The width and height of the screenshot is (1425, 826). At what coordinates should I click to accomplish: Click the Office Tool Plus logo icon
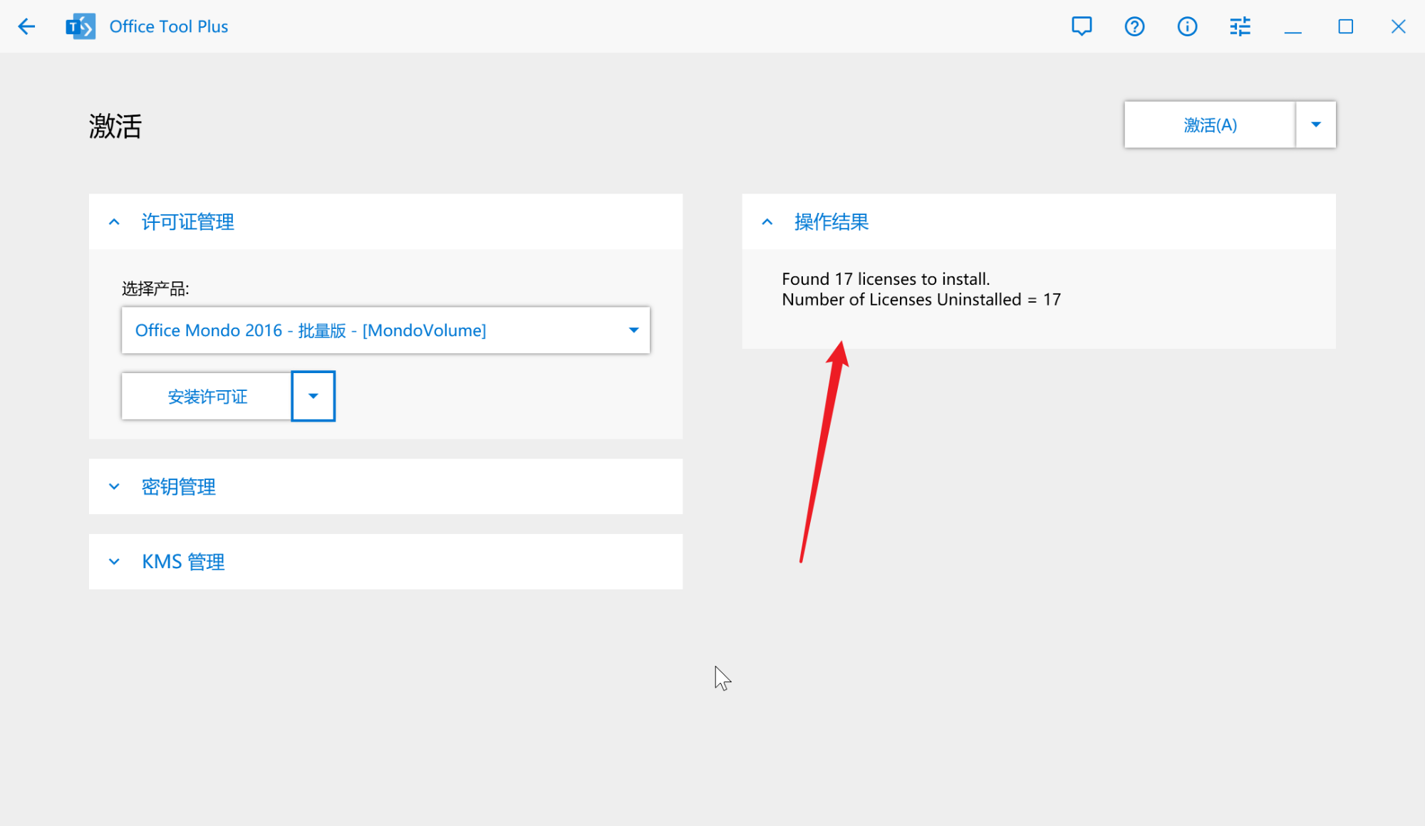[x=81, y=27]
